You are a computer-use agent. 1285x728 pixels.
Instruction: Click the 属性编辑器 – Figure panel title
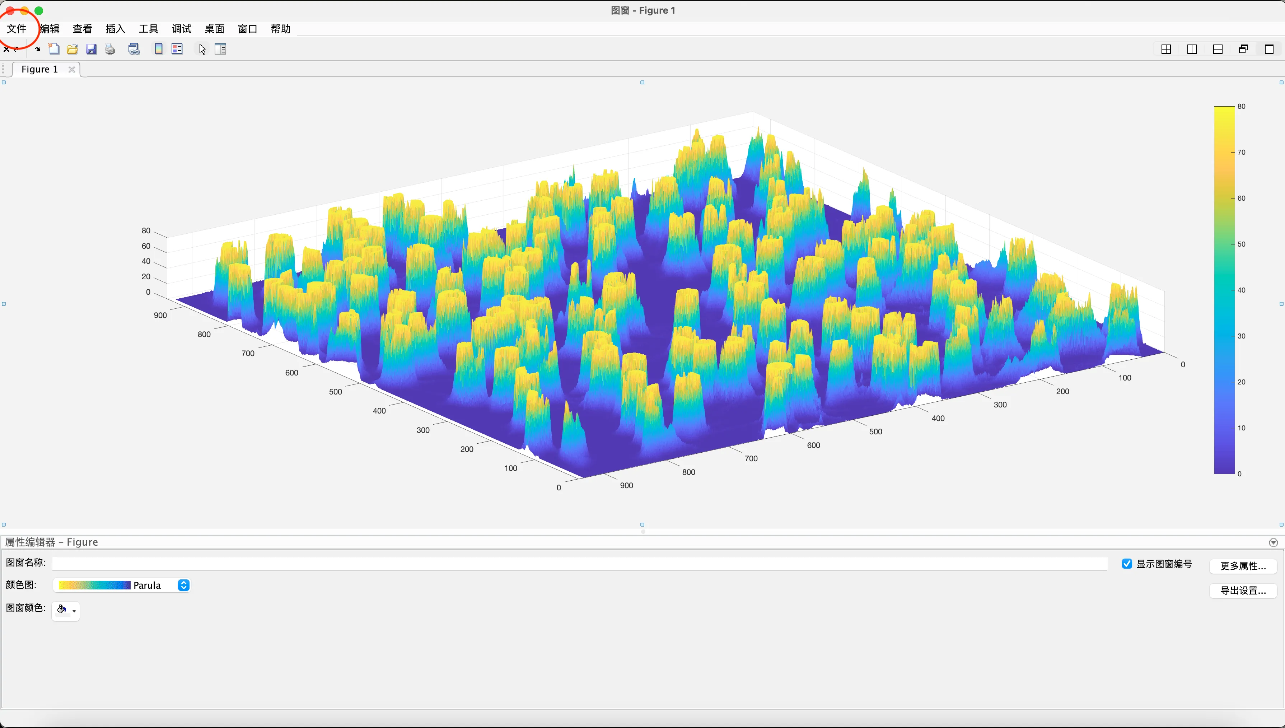click(51, 542)
